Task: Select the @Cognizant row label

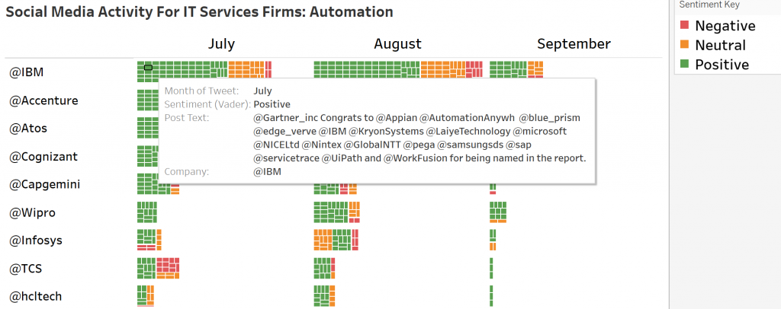Action: (x=43, y=156)
